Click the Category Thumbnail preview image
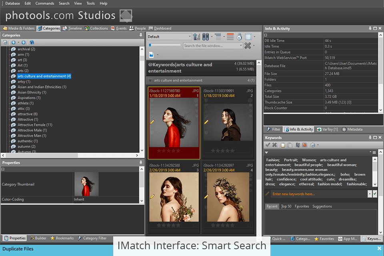The width and height of the screenshot is (384, 256). tap(86, 184)
